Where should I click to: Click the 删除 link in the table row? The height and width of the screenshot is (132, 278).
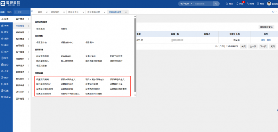[x=269, y=40]
